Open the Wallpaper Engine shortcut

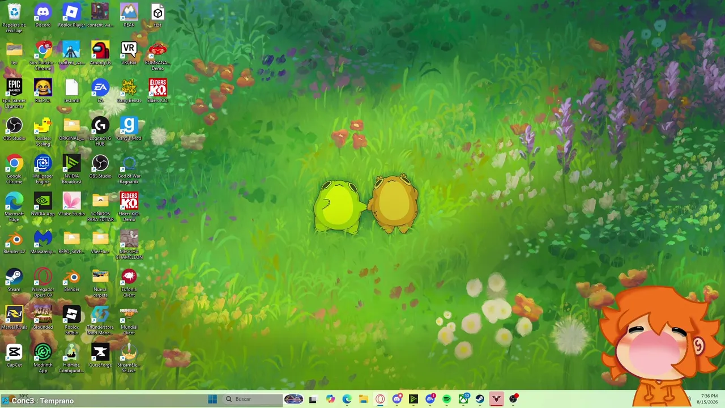[x=43, y=169]
